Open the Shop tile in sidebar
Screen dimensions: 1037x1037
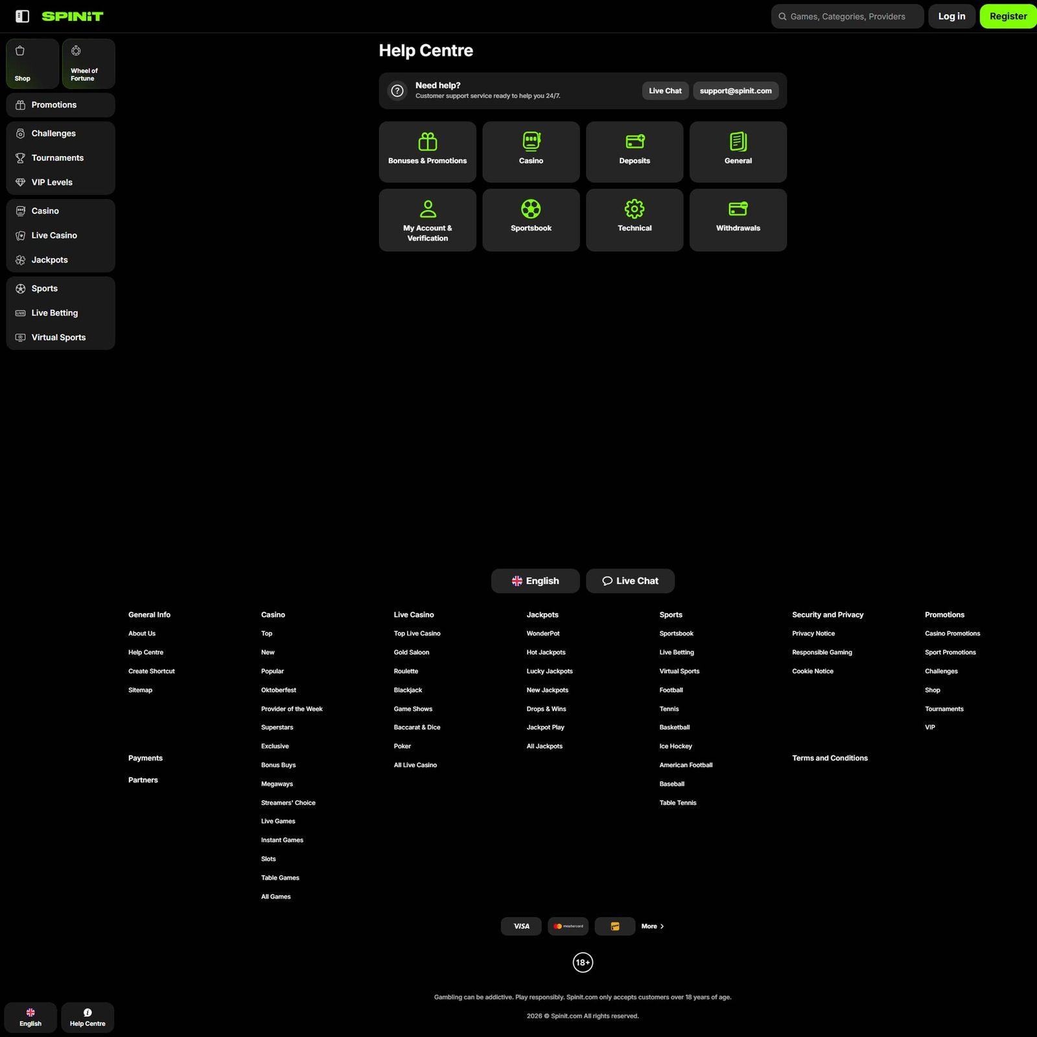(x=32, y=64)
